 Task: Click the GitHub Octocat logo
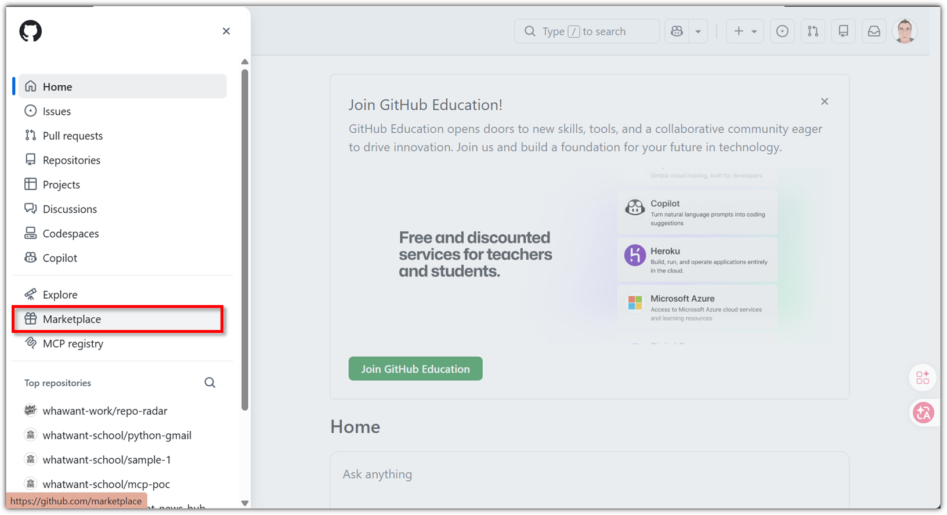pyautogui.click(x=30, y=31)
